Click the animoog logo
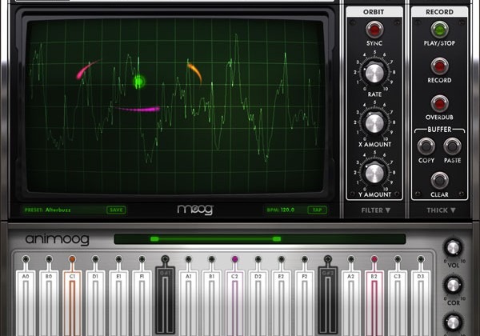Screen dimensions: 480x336 [x=57, y=239]
